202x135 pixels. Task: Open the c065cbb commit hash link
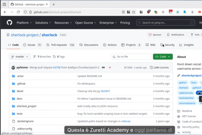[x=126, y=121]
